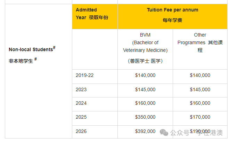Click the 每年学费 header text

[x=172, y=20]
